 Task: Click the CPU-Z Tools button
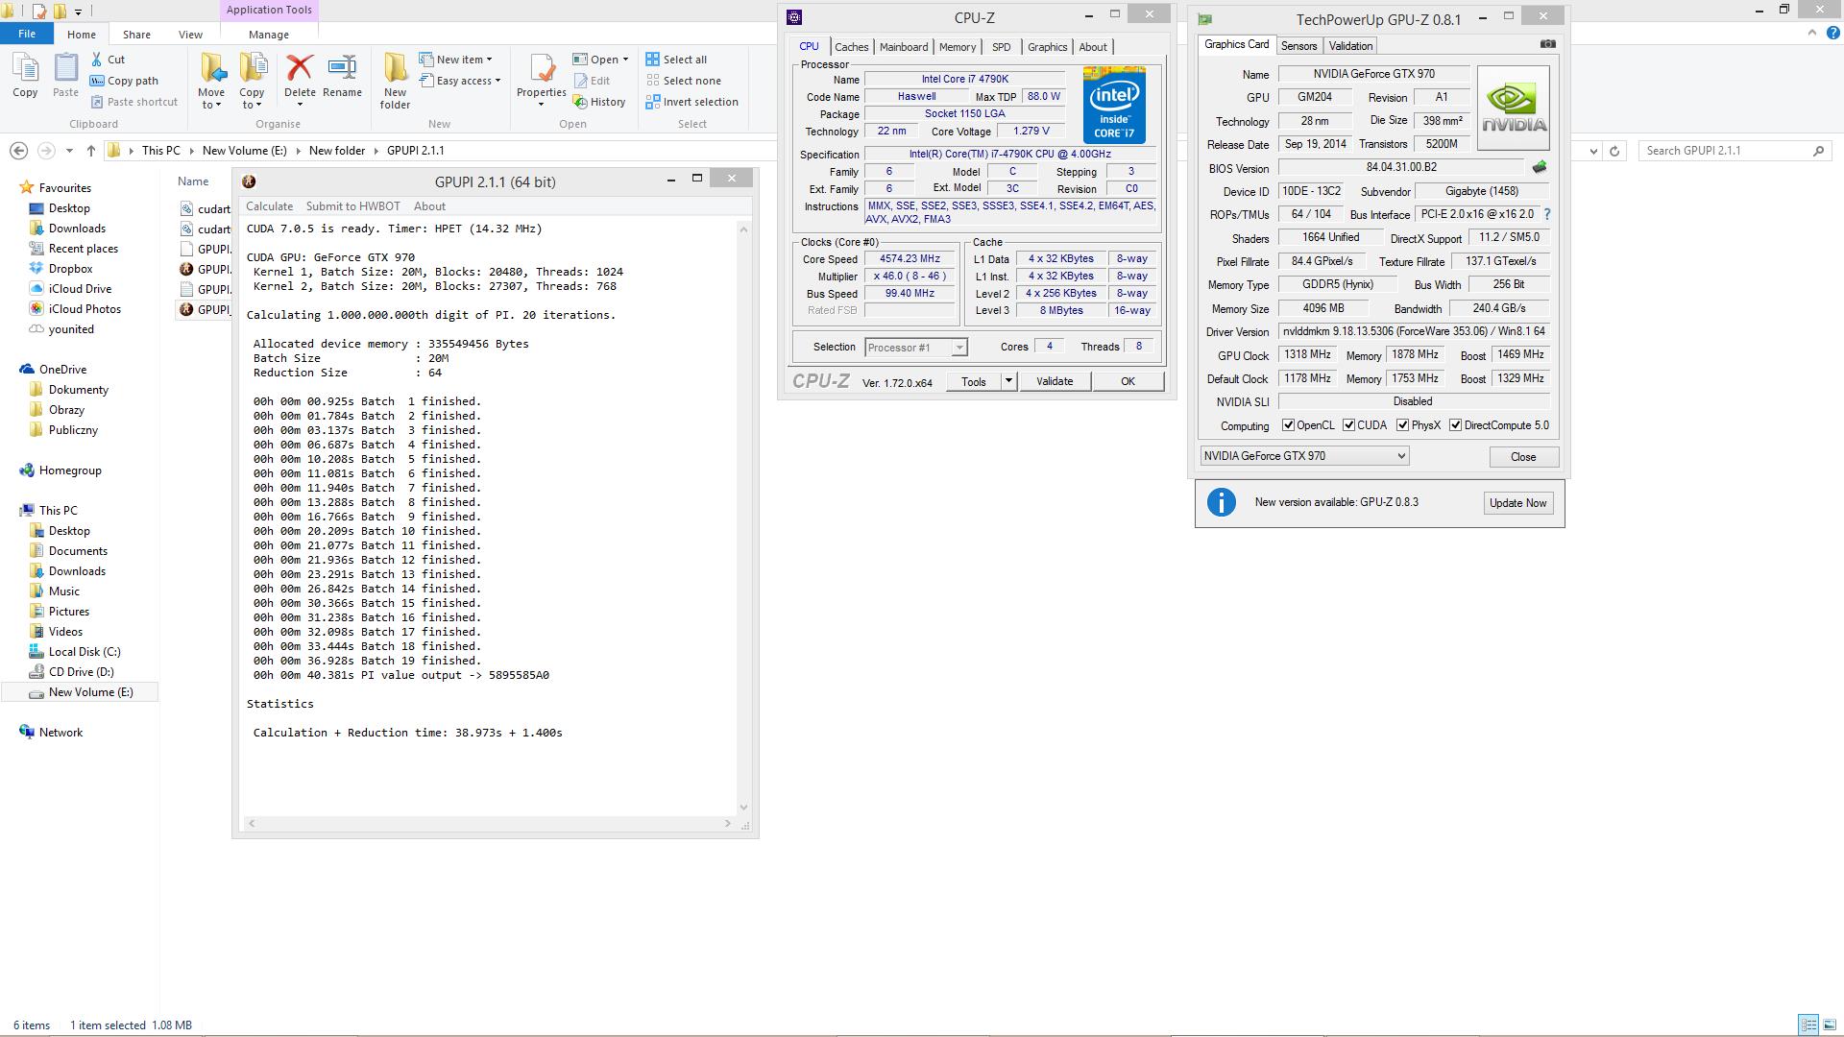pos(973,381)
